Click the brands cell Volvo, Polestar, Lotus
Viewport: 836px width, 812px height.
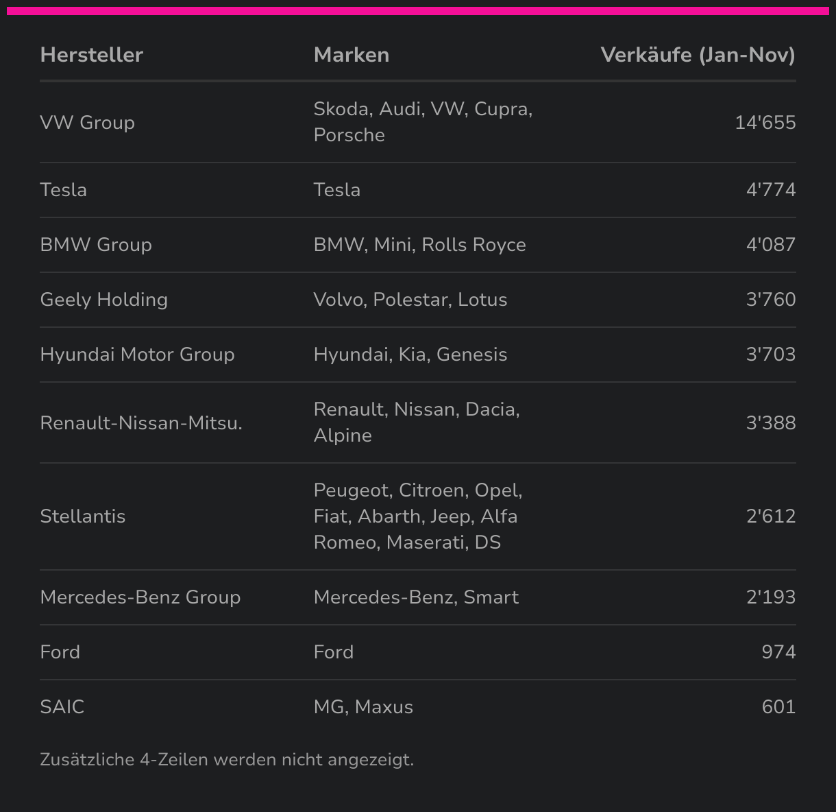coord(410,300)
